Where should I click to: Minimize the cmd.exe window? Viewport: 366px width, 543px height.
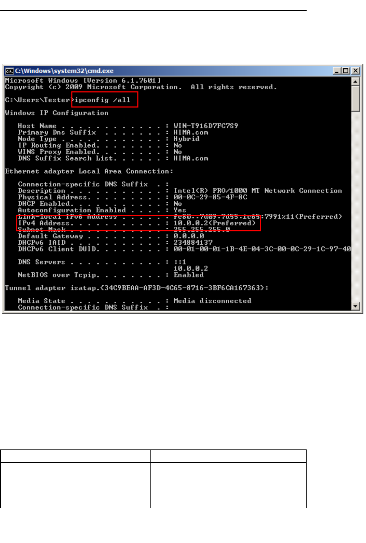point(337,71)
